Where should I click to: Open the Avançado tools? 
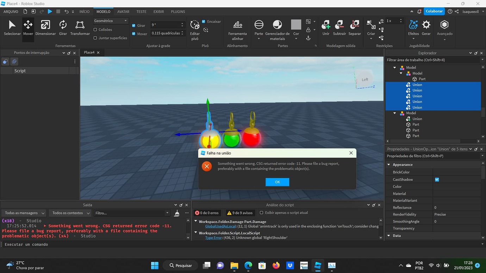(444, 28)
